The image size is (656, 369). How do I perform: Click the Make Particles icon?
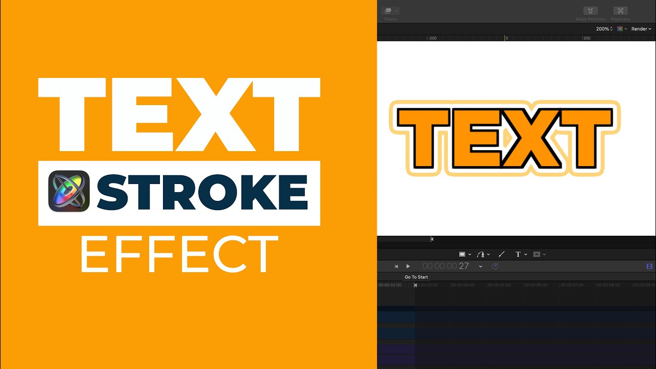click(x=590, y=11)
